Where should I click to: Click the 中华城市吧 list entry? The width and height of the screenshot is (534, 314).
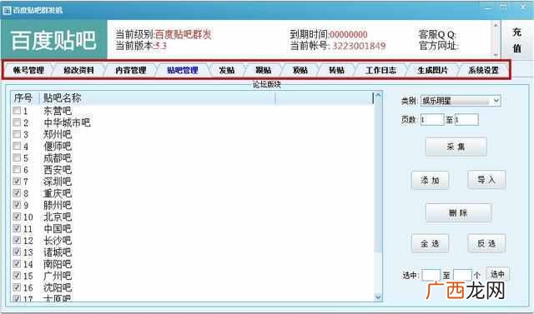pyautogui.click(x=67, y=122)
